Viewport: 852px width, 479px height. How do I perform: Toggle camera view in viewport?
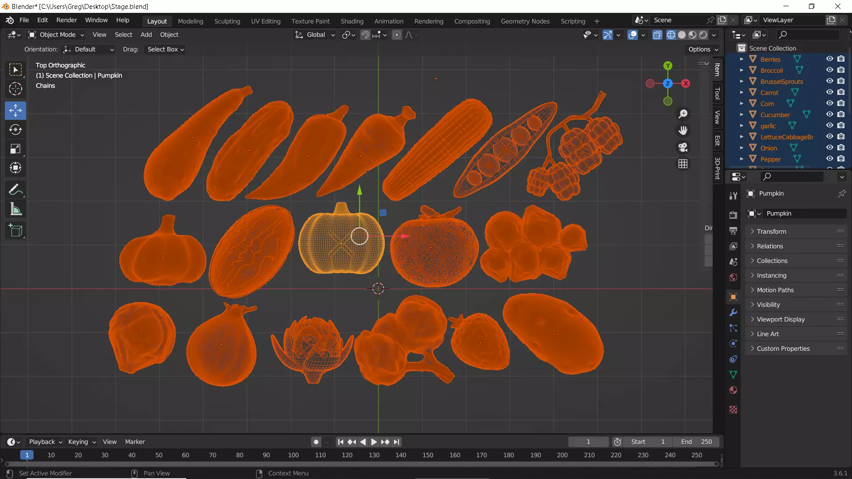tap(683, 147)
